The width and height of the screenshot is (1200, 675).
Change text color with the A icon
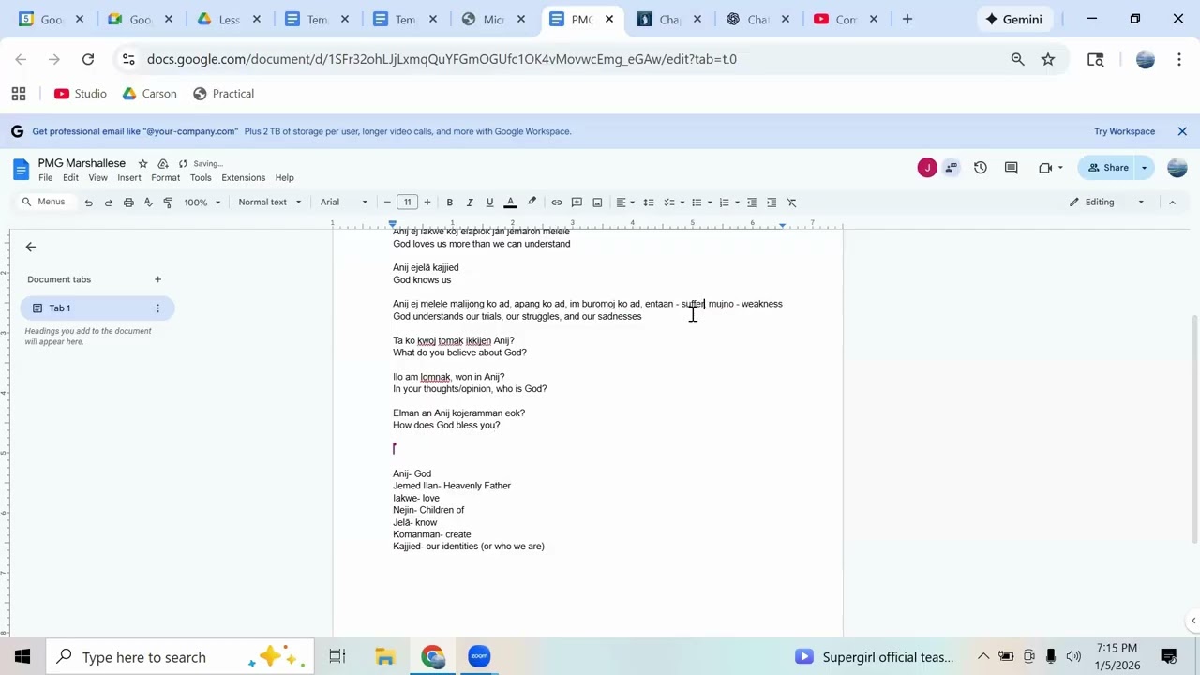(511, 202)
